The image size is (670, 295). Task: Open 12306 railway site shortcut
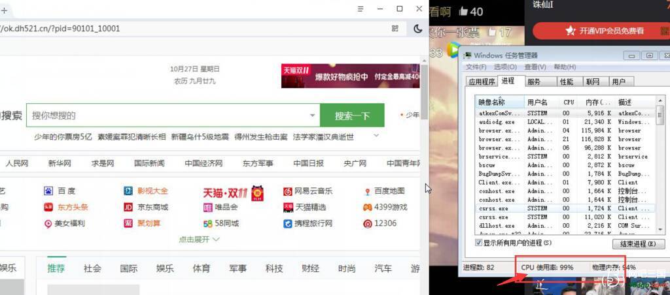pyautogui.click(x=380, y=223)
